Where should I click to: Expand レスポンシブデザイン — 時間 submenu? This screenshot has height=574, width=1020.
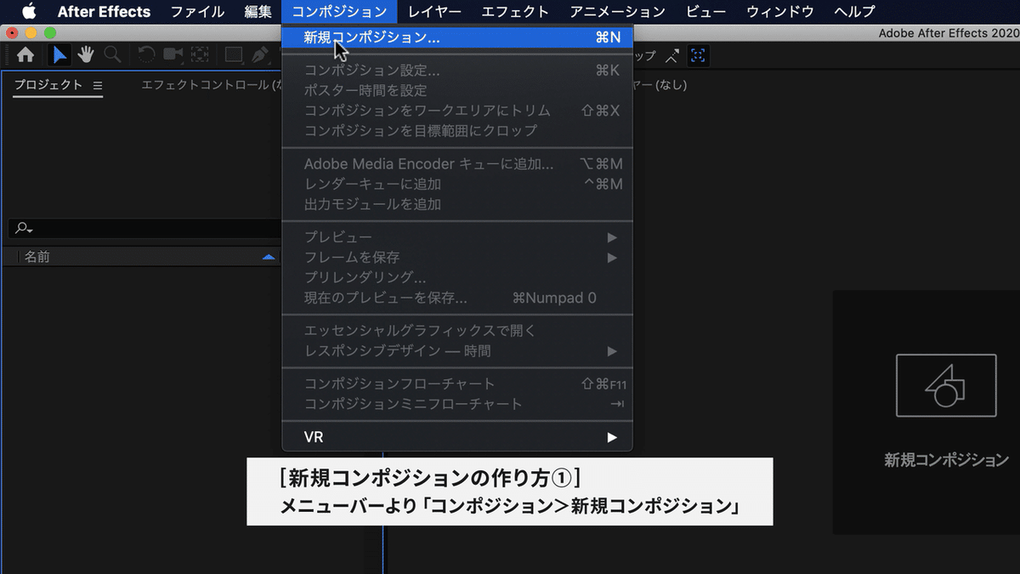[457, 350]
